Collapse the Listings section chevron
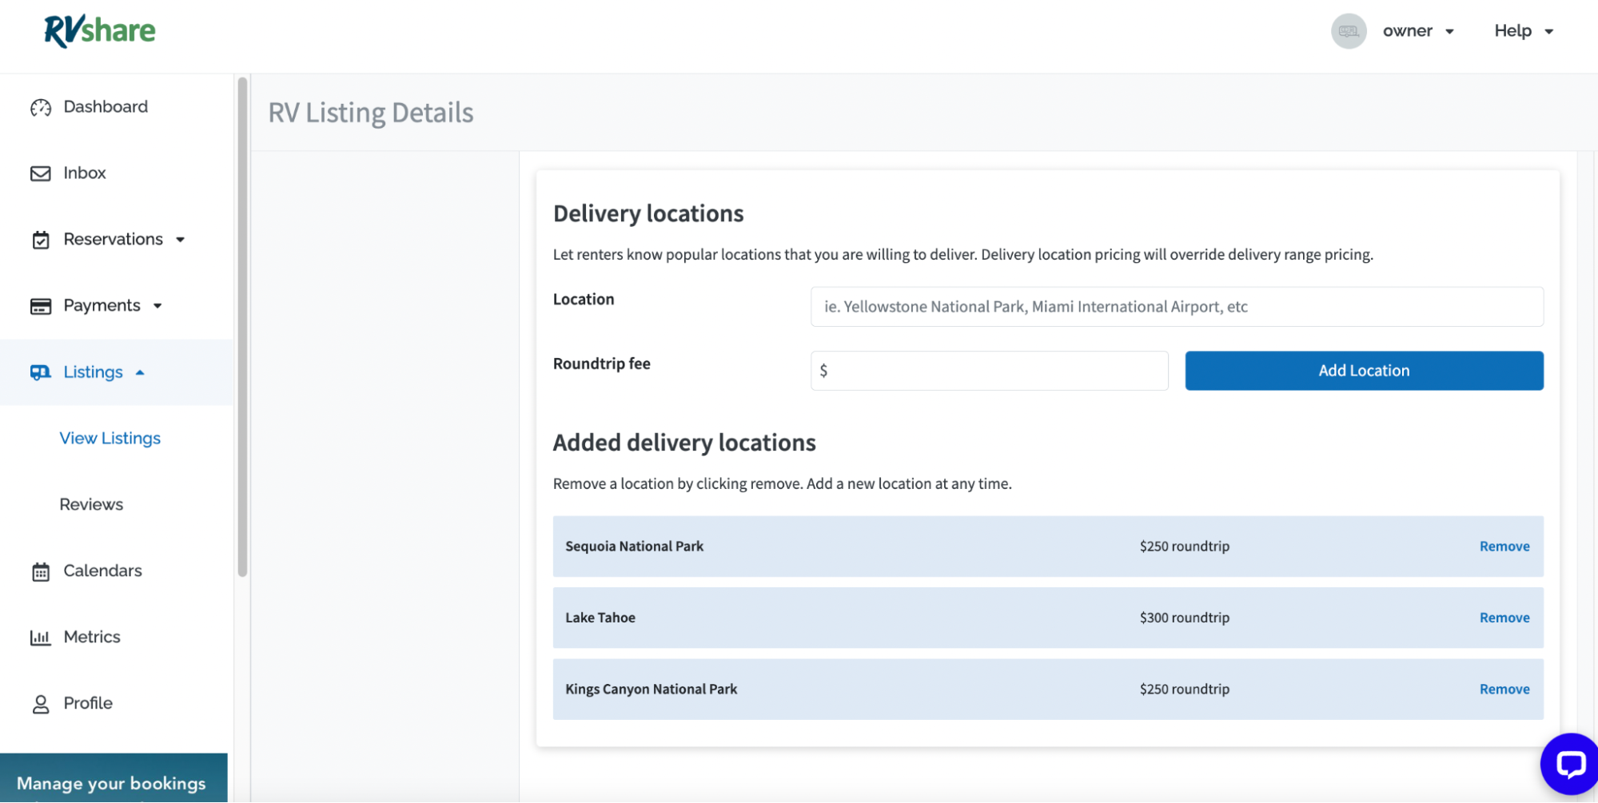The height and width of the screenshot is (803, 1598). [141, 372]
